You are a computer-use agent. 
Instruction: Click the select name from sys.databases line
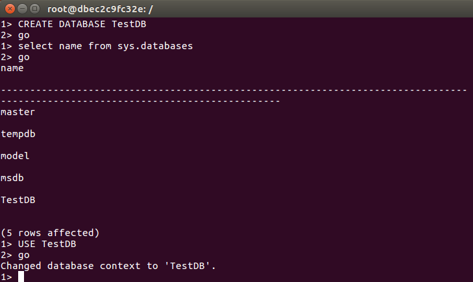click(97, 46)
